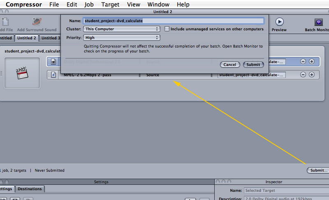Select the Destinations tab
This screenshot has height=200, width=329.
click(x=30, y=189)
